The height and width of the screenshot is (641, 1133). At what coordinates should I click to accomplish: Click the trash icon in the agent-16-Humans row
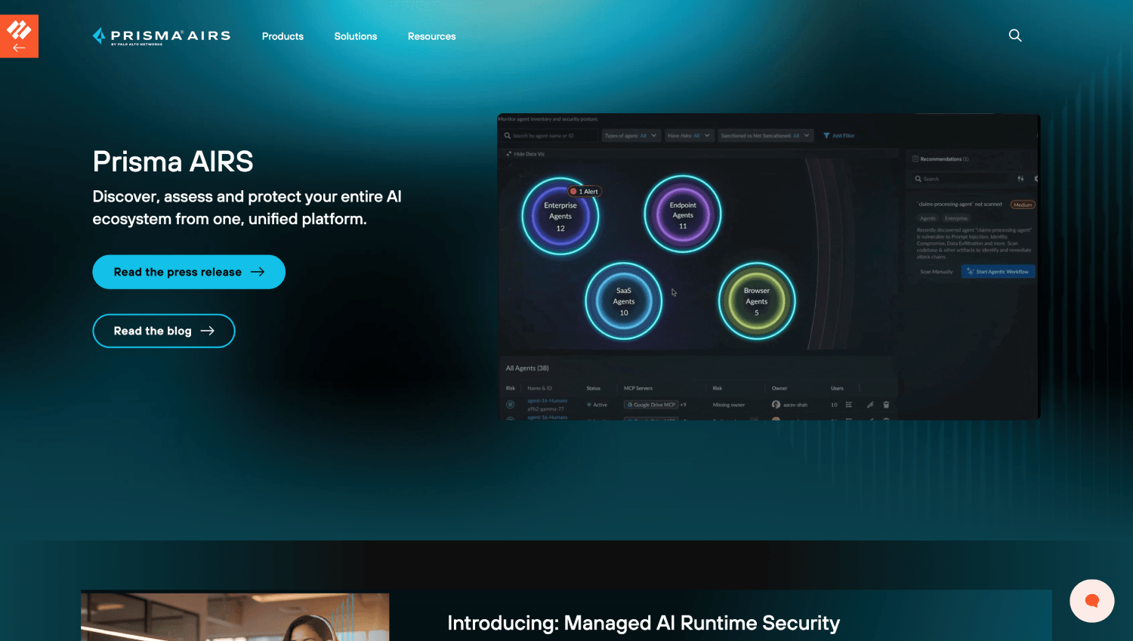(886, 405)
